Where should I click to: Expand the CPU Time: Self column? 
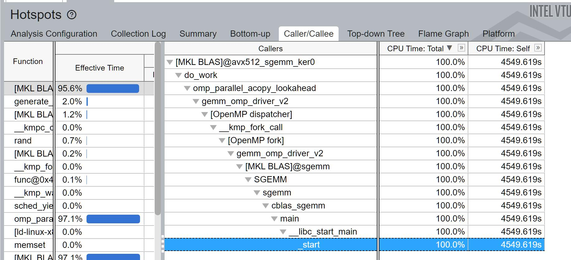[x=538, y=48]
